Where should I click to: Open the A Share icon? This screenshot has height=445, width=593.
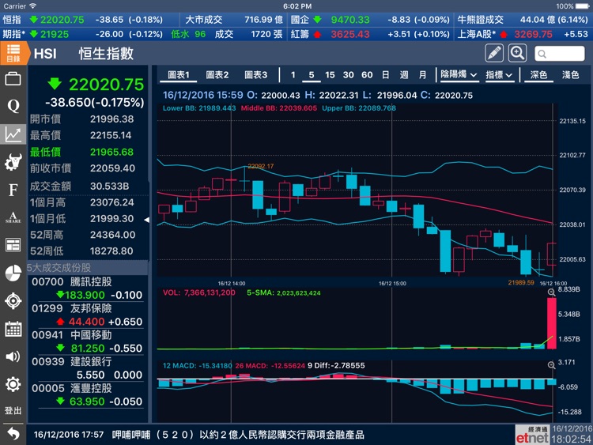[13, 217]
